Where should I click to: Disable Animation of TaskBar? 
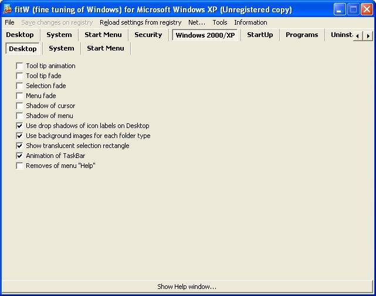pos(19,156)
